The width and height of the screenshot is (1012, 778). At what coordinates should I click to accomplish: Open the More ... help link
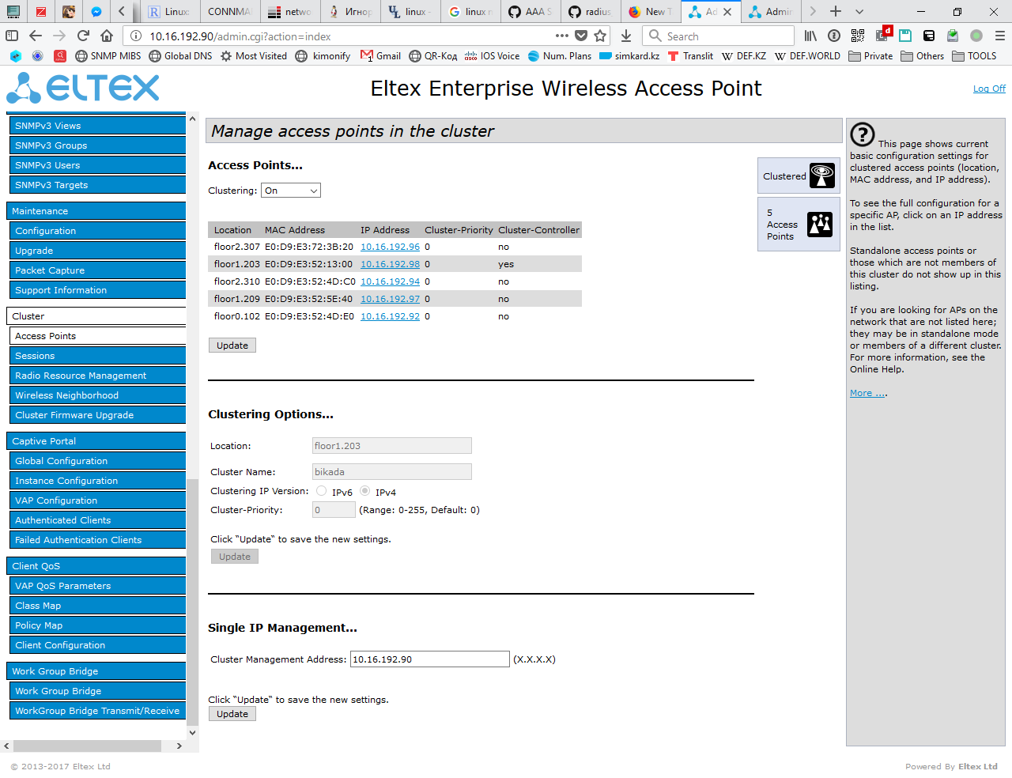pyautogui.click(x=868, y=393)
